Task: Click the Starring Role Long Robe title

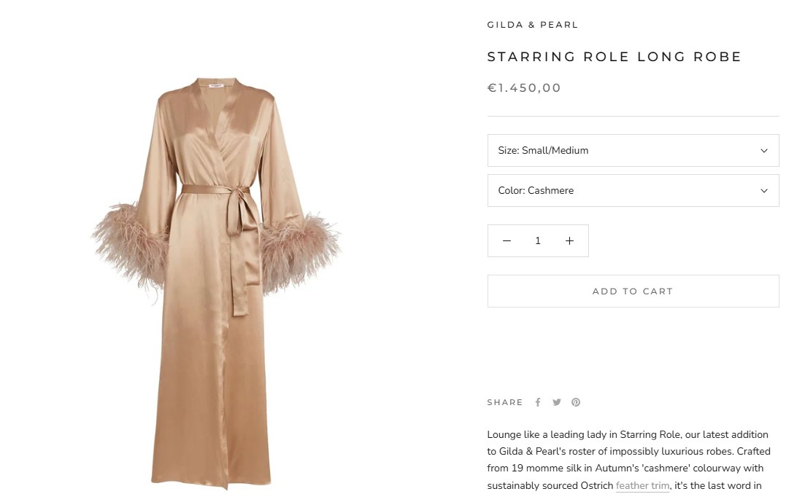Action: pyautogui.click(x=614, y=57)
